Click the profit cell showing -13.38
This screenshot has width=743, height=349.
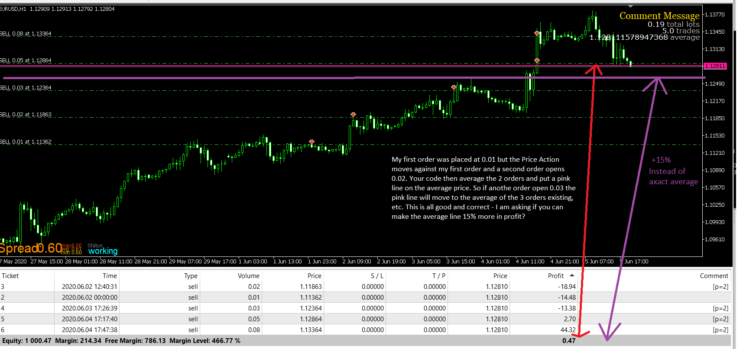tap(567, 308)
